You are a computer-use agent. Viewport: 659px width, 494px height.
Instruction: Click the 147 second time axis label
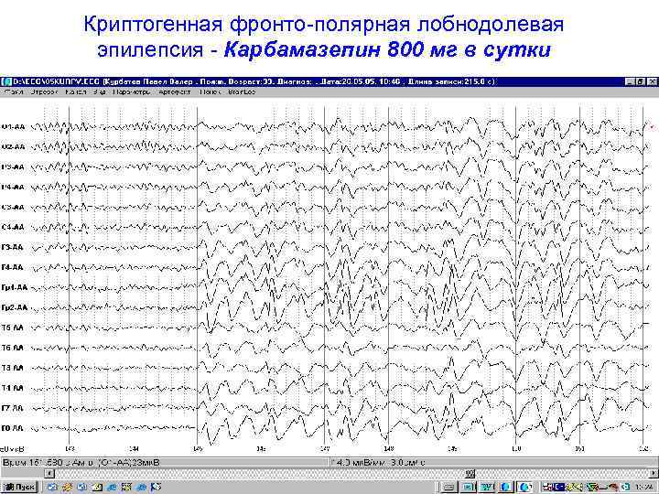[x=324, y=448]
